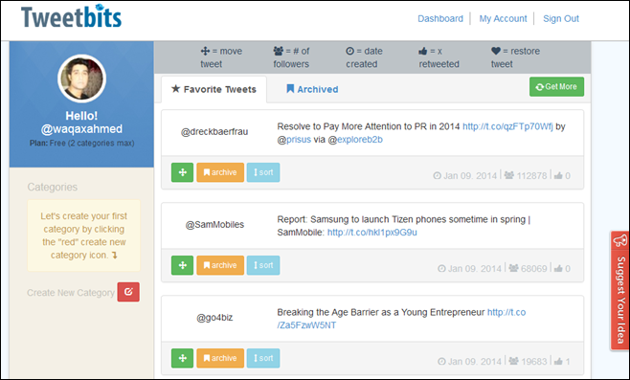
Task: Click the create first category hint box
Action: [83, 235]
